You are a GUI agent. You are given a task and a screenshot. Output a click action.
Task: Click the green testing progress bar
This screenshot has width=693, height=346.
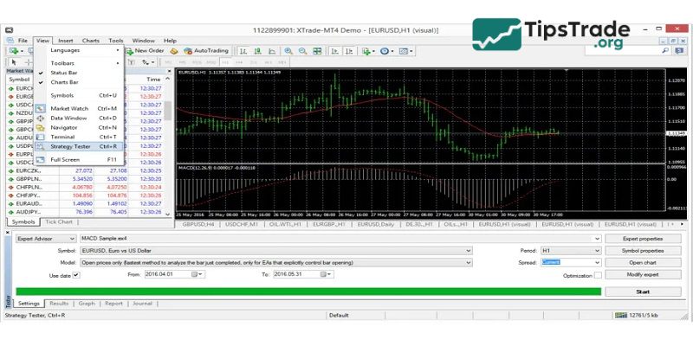(x=308, y=292)
